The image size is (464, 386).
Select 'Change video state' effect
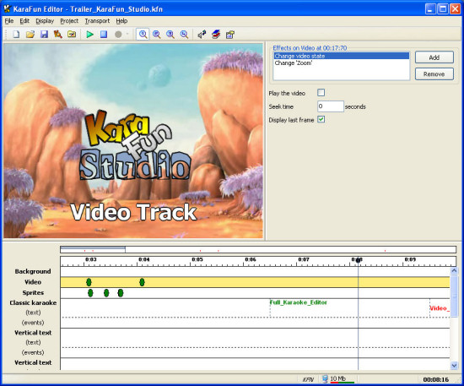click(x=342, y=56)
